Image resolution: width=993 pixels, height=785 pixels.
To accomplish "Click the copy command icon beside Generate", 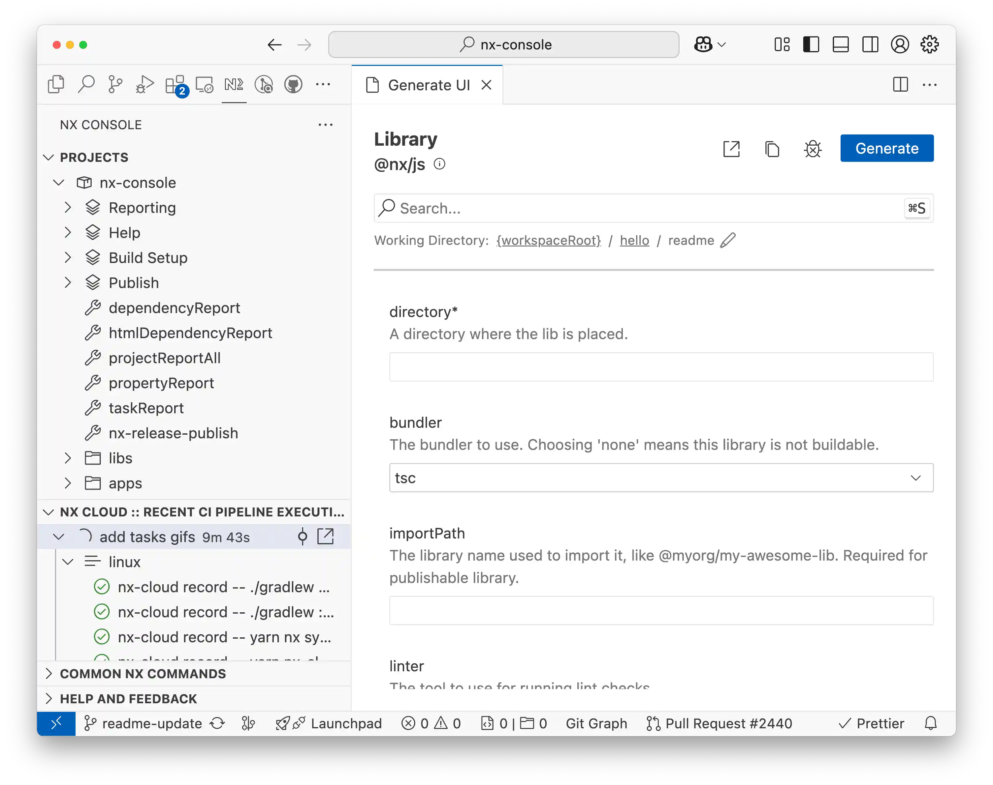I will (772, 149).
